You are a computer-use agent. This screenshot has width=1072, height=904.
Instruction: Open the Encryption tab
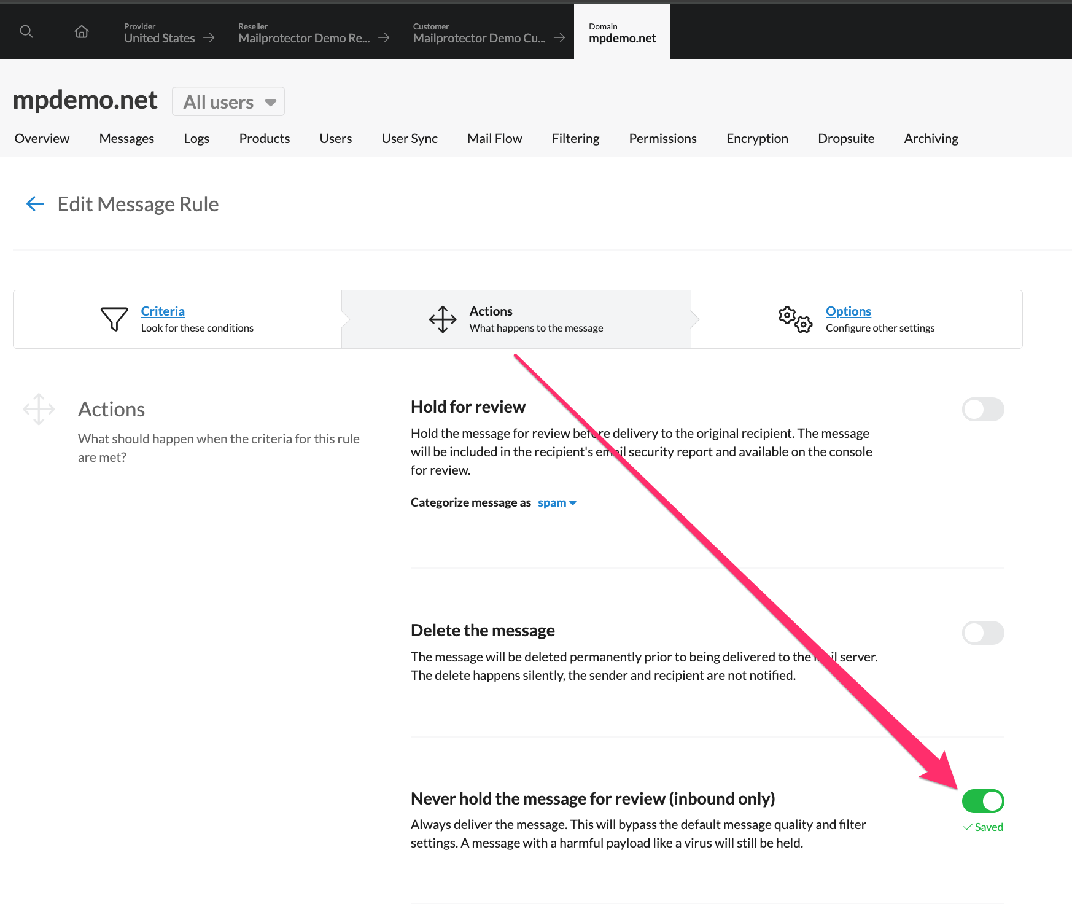(757, 139)
